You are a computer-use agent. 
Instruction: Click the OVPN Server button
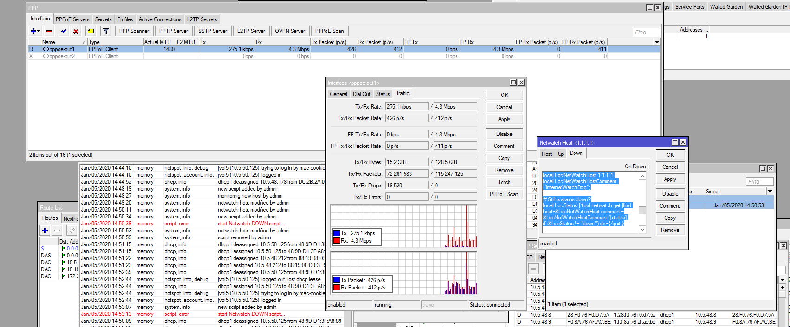pos(290,31)
